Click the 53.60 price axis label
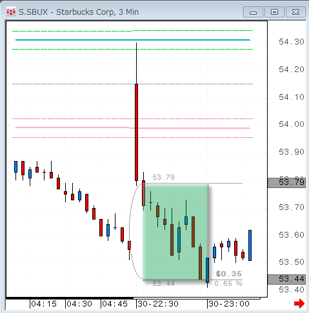 pyautogui.click(x=292, y=234)
